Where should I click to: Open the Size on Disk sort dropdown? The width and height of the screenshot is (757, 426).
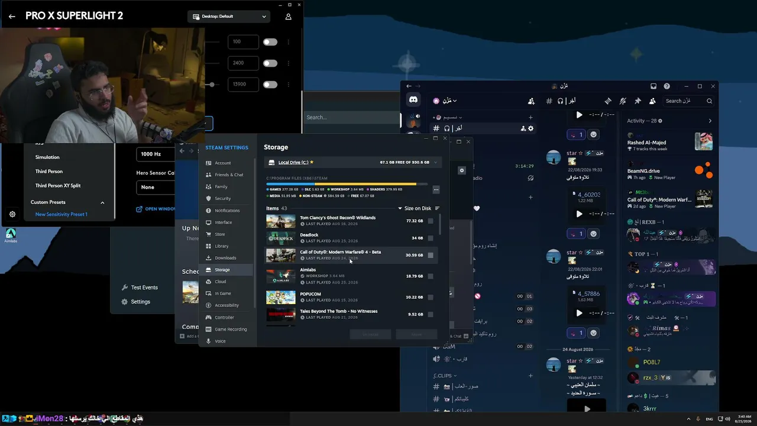point(418,208)
